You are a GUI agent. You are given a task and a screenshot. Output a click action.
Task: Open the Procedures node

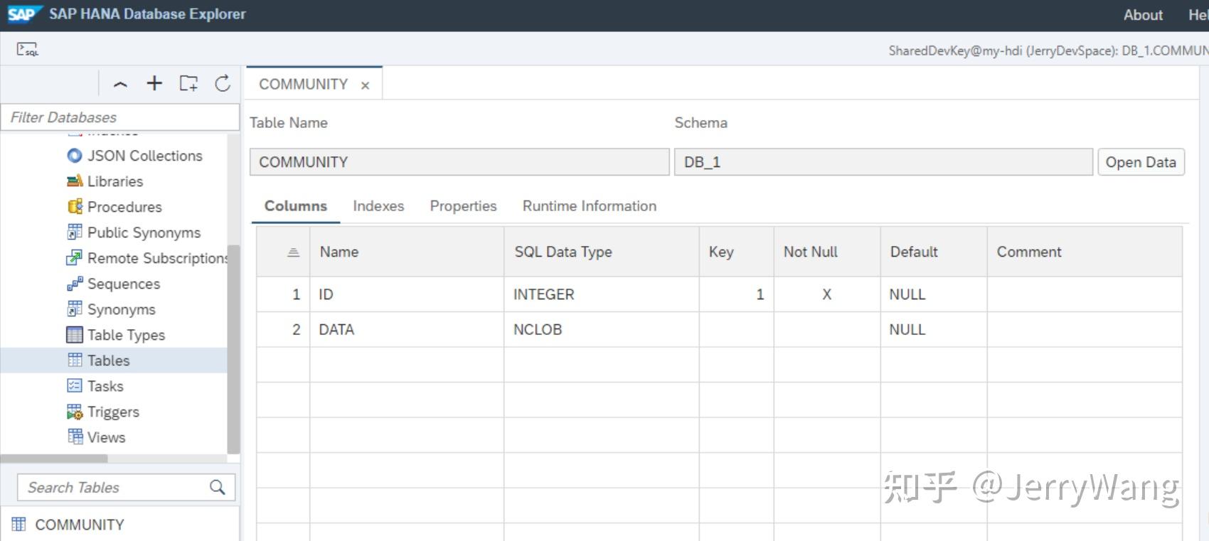115,207
